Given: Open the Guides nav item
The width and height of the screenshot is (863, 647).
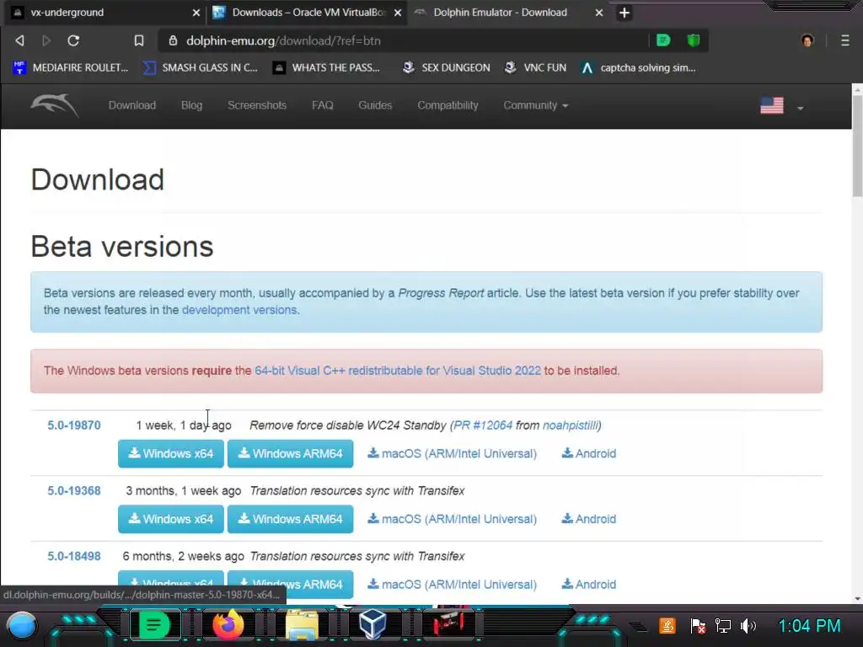Looking at the screenshot, I should [375, 105].
